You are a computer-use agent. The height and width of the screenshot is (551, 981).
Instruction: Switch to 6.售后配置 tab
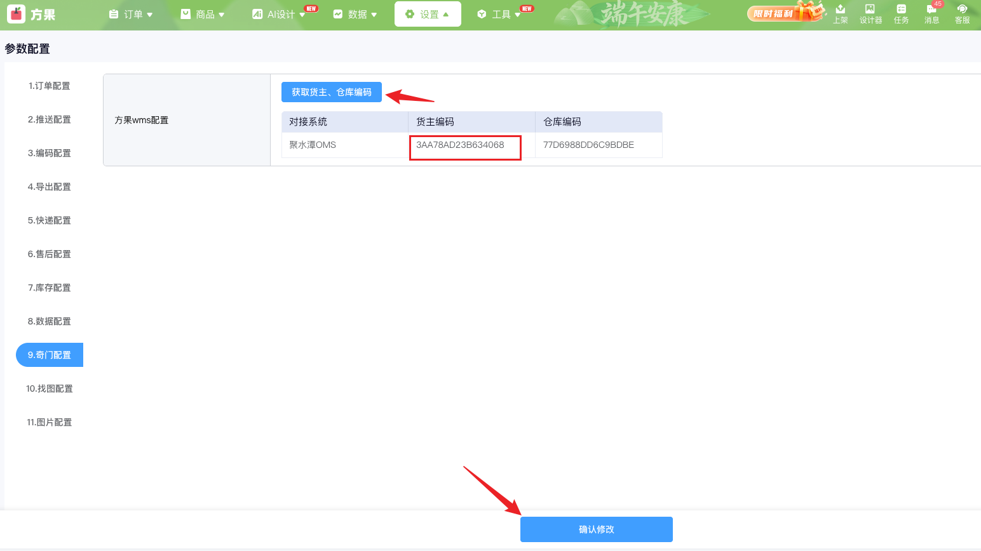coord(50,254)
